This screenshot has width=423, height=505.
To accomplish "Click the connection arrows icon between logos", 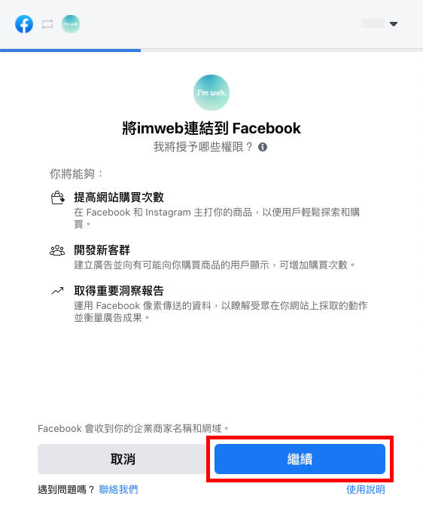I will pyautogui.click(x=47, y=24).
